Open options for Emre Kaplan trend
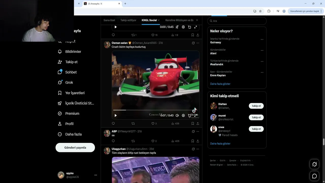 pyautogui.click(x=262, y=72)
